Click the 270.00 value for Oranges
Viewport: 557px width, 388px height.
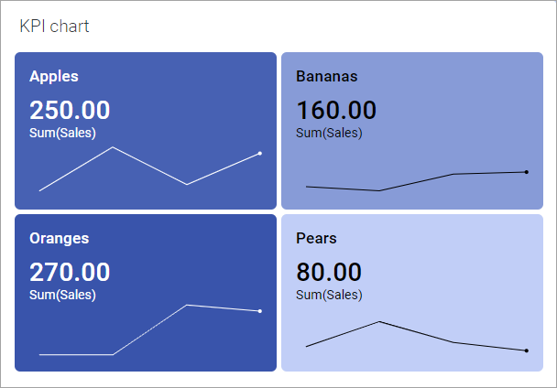70,272
